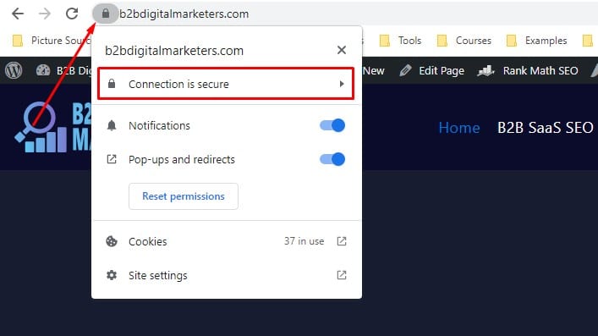Click the browser forward arrow
This screenshot has width=598, height=336.
click(x=45, y=14)
